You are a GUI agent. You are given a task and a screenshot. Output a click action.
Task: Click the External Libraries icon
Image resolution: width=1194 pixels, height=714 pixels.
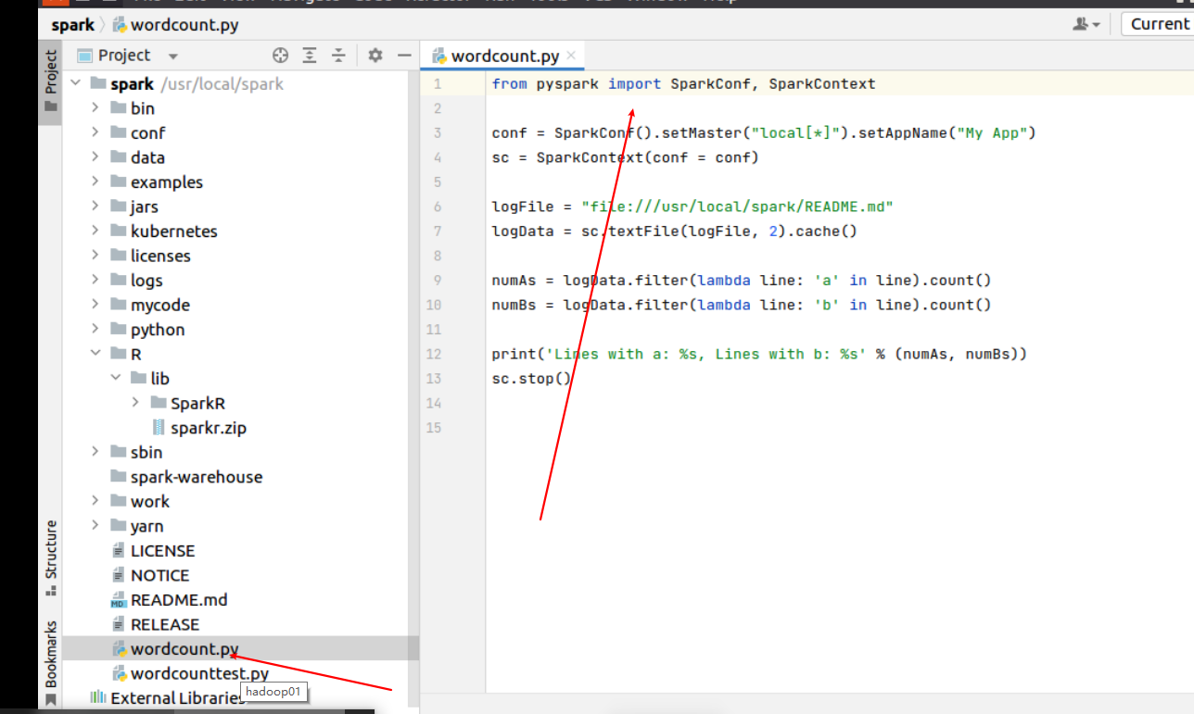(97, 697)
